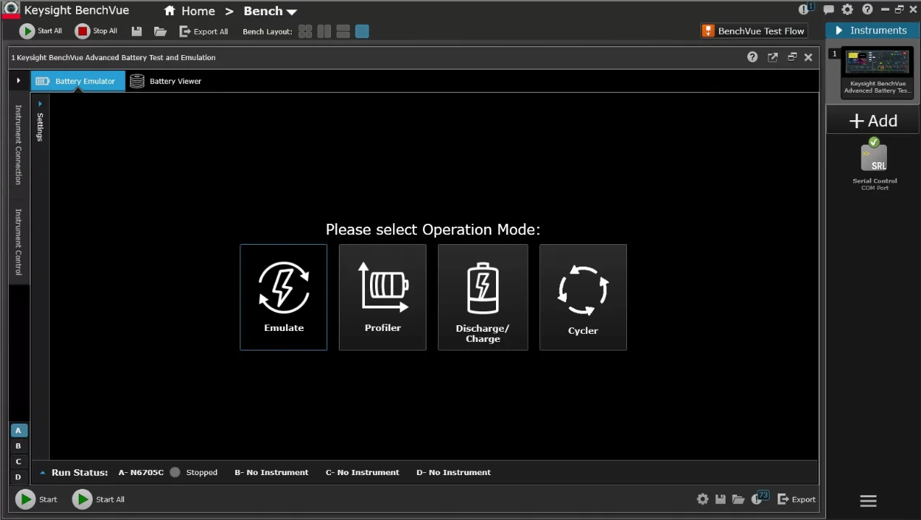Click Export All in the top toolbar
The image size is (921, 520).
[203, 31]
